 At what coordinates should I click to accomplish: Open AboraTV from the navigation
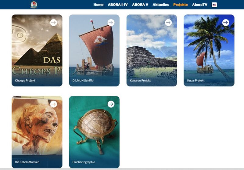(200, 5)
